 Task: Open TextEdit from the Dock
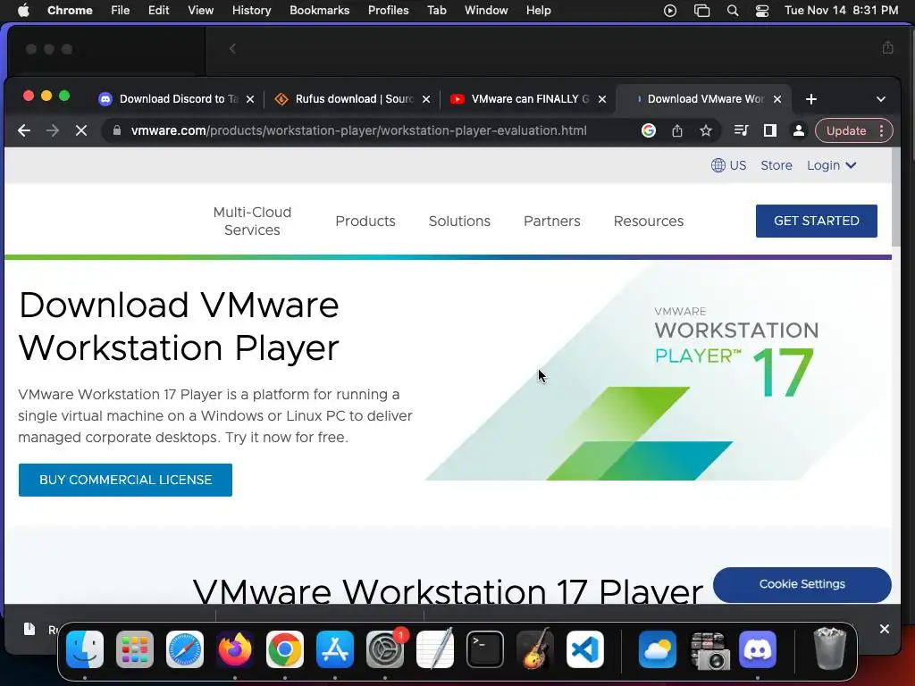(435, 649)
